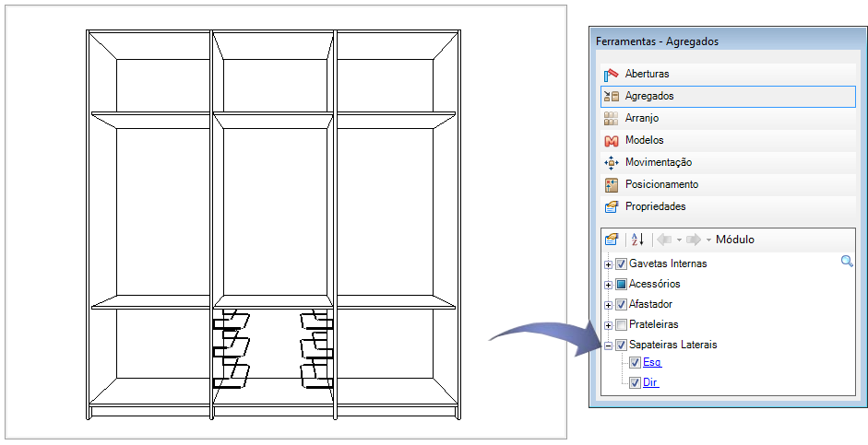Expand the Acessórios node

pos(609,286)
